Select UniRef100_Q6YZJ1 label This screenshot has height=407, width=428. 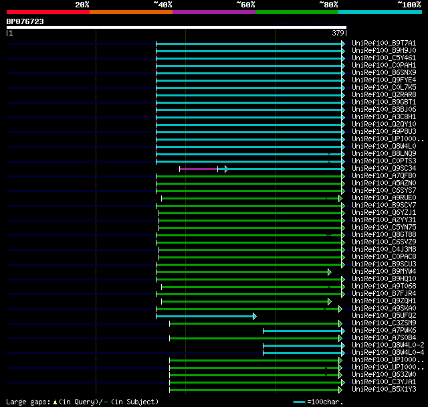click(x=384, y=213)
